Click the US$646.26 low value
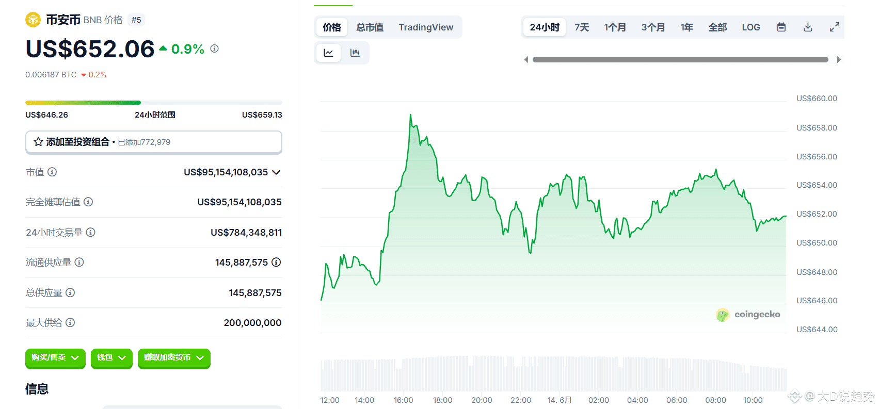Image resolution: width=879 pixels, height=409 pixels. [x=46, y=115]
